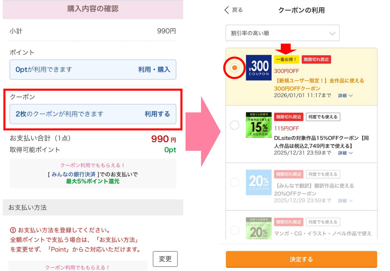Click the red 期限切れ間近 badge on 300円 coupon
The height and width of the screenshot is (271, 390).
click(316, 60)
